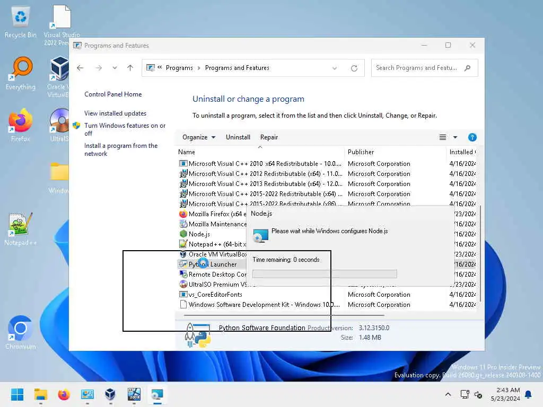The width and height of the screenshot is (543, 407).
Task: Select the Mozilla Firefox program entry
Action: pos(212,214)
